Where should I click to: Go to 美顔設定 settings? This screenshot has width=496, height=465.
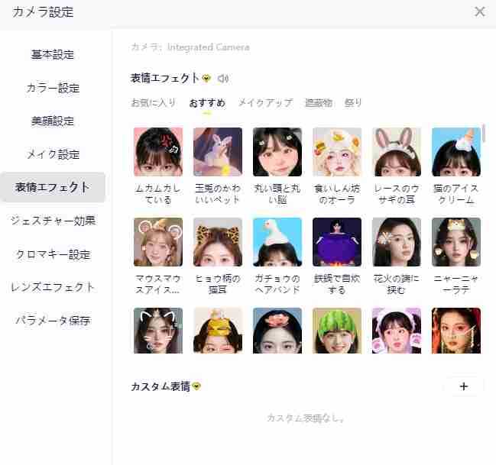coord(53,121)
